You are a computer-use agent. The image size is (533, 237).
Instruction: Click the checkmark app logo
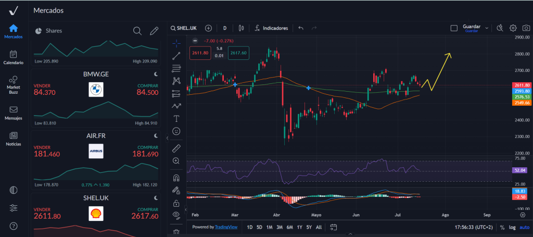13,10
